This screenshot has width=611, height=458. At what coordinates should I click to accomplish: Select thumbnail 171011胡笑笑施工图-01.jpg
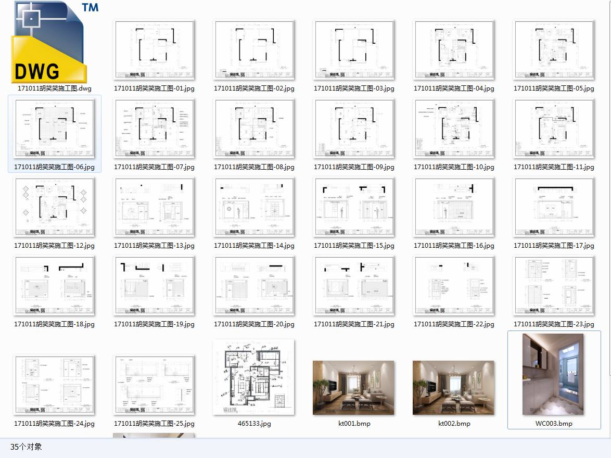point(154,50)
